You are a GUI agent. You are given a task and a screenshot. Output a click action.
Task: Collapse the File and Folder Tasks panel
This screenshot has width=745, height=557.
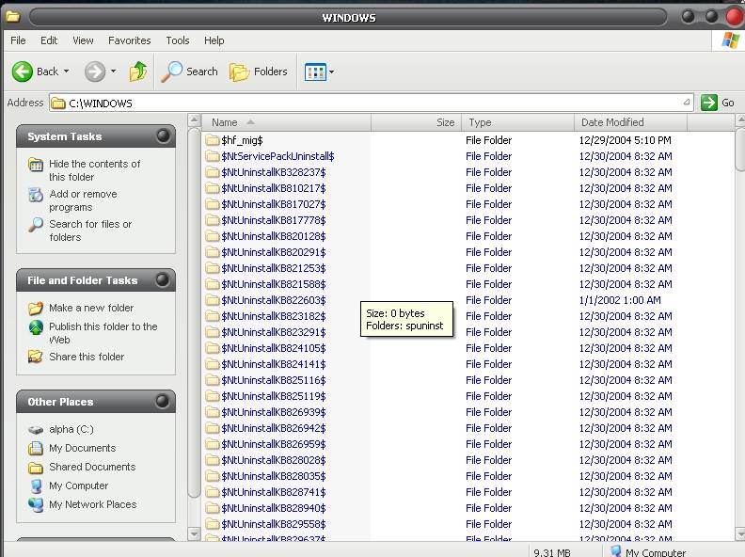pyautogui.click(x=164, y=280)
